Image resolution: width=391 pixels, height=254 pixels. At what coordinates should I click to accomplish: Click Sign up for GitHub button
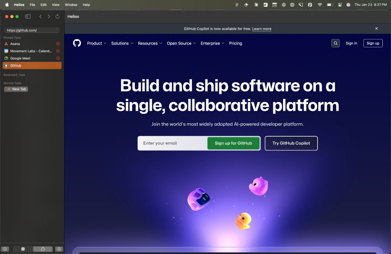click(233, 143)
